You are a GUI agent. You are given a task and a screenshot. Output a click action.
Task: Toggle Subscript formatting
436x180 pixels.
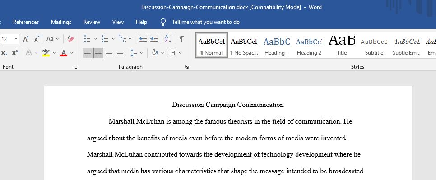(x=4, y=53)
